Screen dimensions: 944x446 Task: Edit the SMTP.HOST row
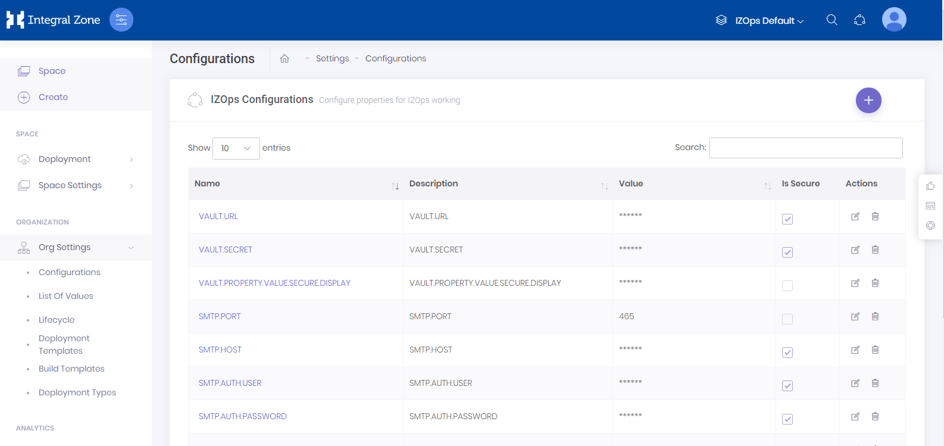coord(855,350)
